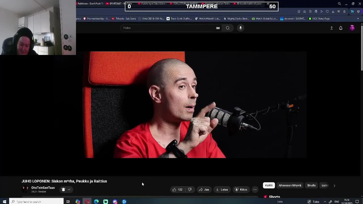Open TVkaista - Sub Suora bookmark
The width and height of the screenshot is (363, 204).
(x=124, y=19)
